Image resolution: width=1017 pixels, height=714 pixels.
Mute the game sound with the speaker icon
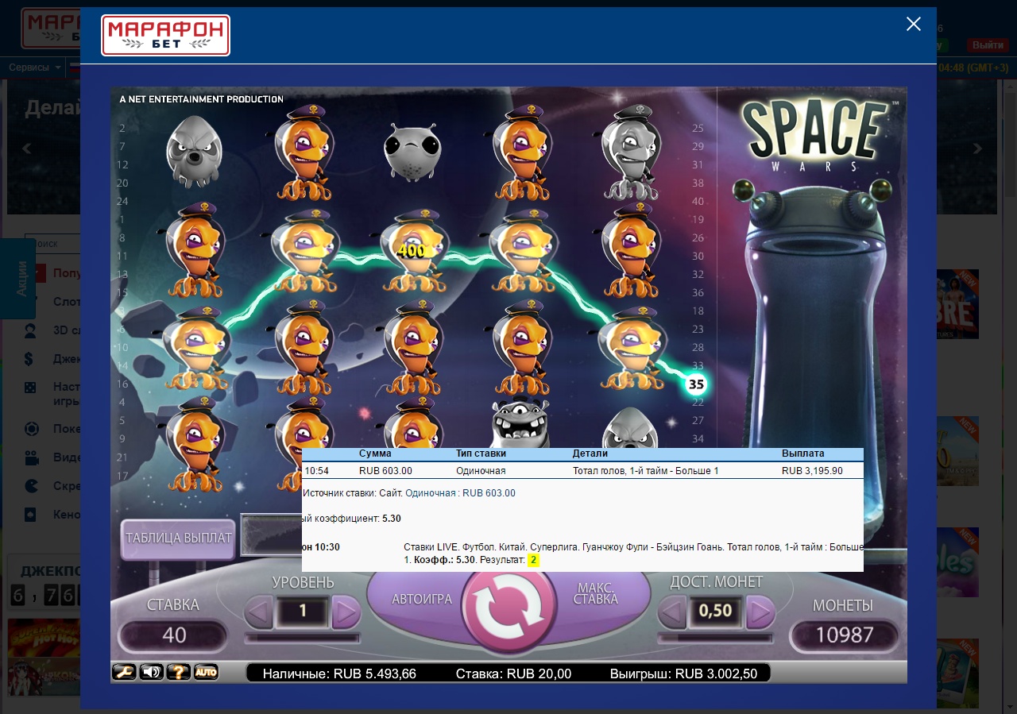click(151, 672)
